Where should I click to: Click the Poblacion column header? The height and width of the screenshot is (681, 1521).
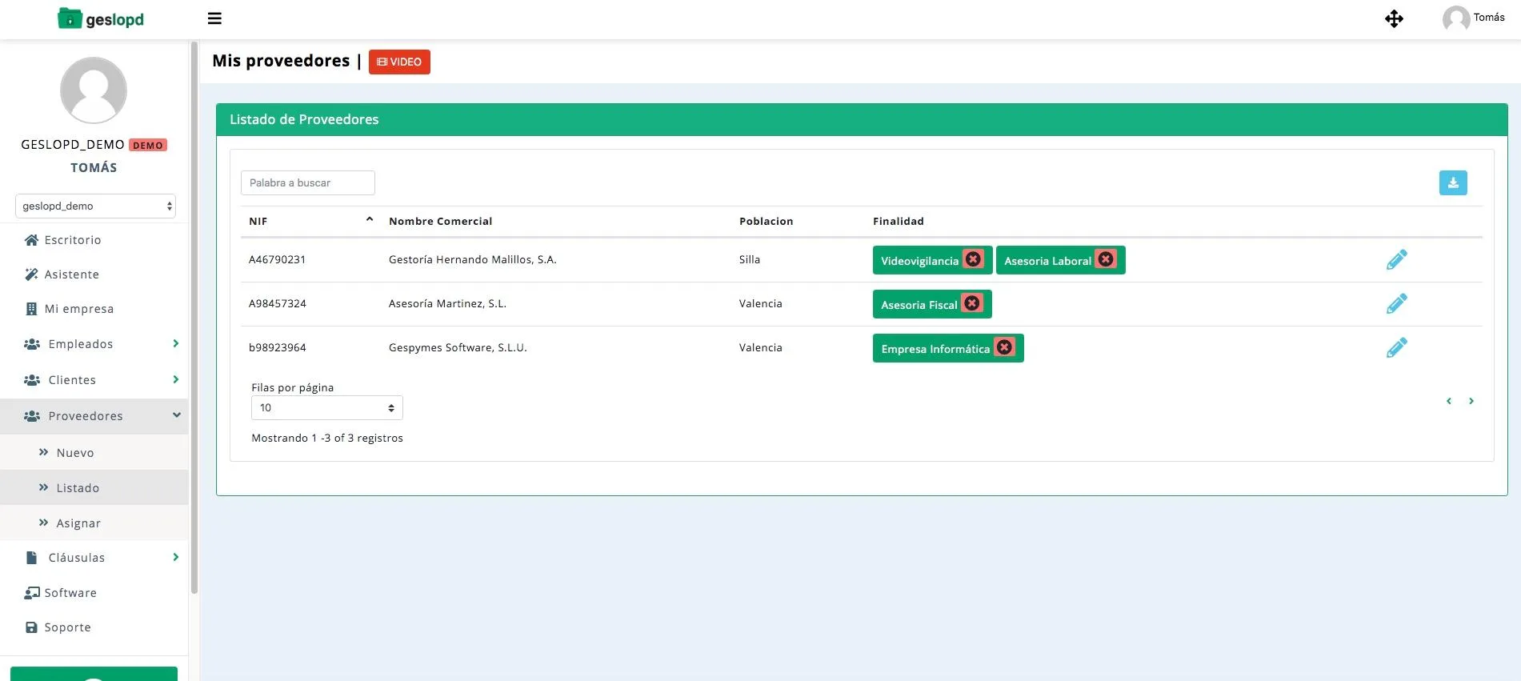[766, 221]
